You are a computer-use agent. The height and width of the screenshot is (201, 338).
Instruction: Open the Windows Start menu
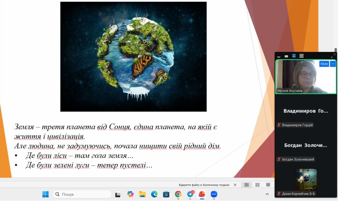pos(45,194)
